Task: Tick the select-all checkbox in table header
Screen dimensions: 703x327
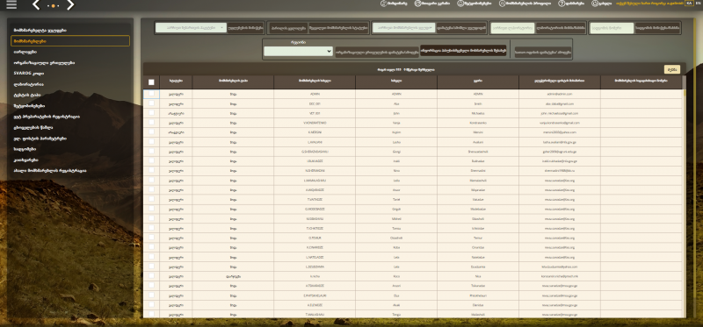Action: [151, 82]
